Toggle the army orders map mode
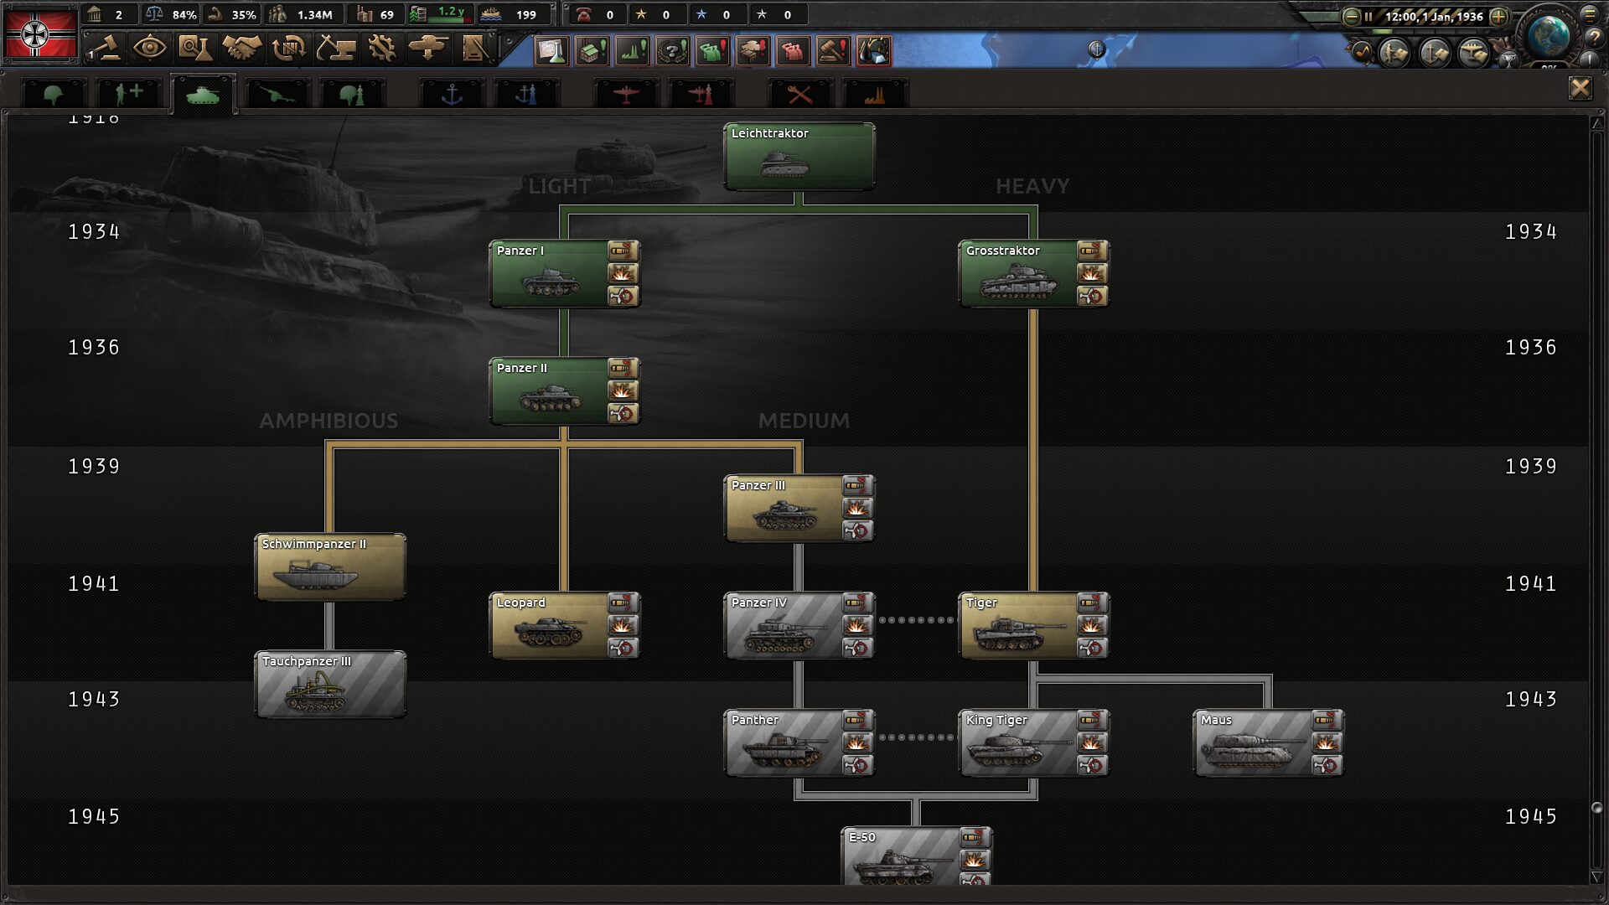The width and height of the screenshot is (1609, 905). tap(1394, 54)
